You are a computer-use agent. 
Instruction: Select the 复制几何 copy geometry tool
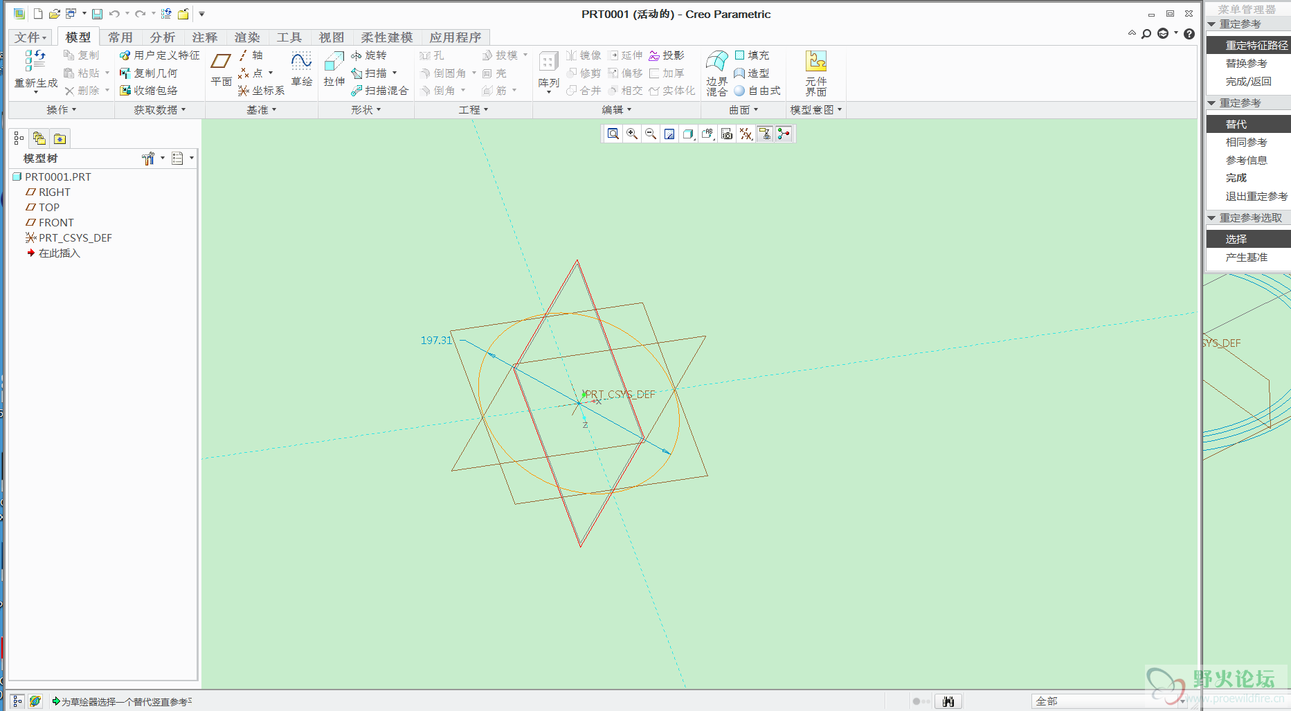click(x=149, y=73)
